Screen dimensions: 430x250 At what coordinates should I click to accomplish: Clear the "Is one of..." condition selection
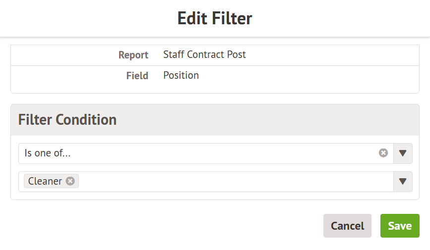(383, 153)
